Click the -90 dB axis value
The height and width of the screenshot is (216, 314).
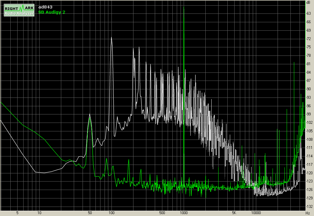click(x=308, y=89)
